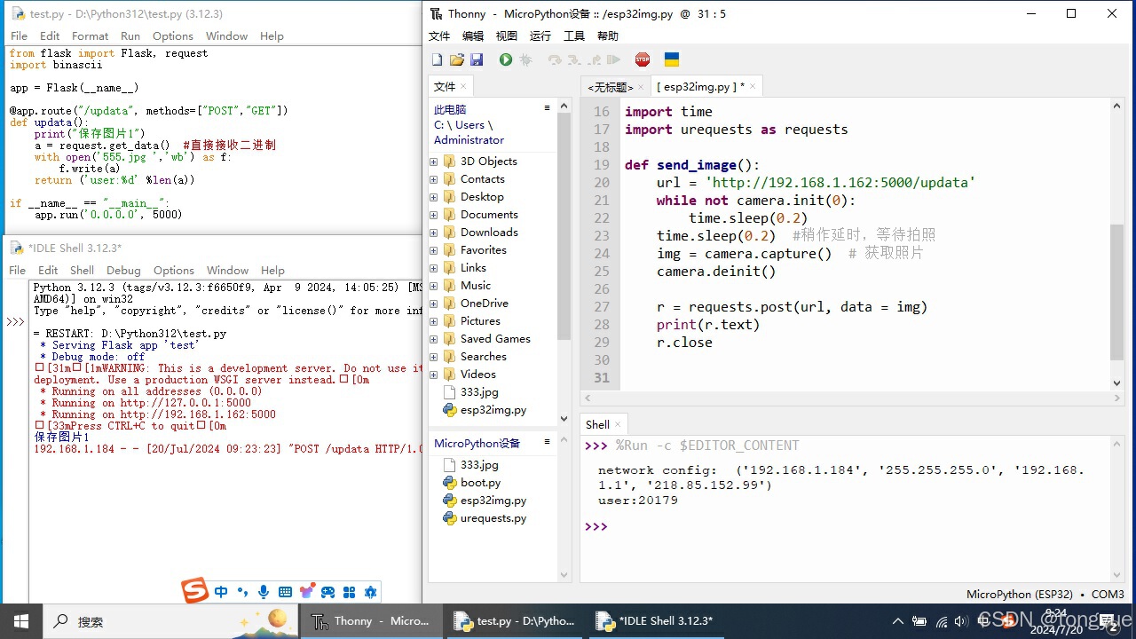Open Thonny 工具 (Tools) menu
The image size is (1136, 639).
[x=574, y=36]
